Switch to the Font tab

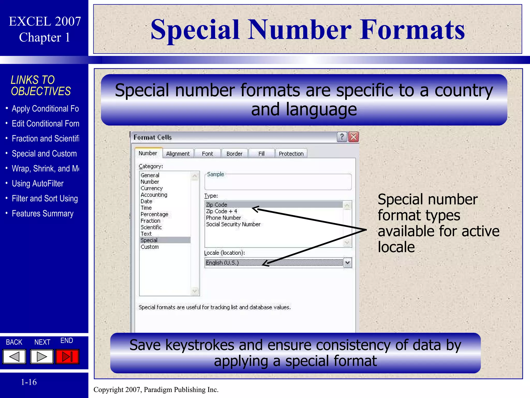pos(207,154)
